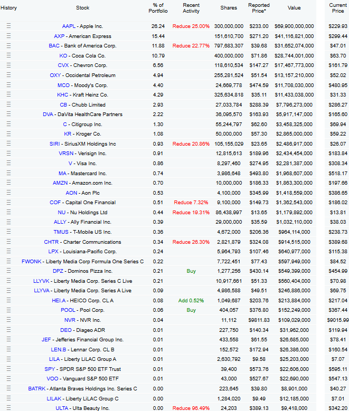Viewport: 349px width, 411px height.
Task: Open history icon for Mastercard row
Action: [8, 173]
